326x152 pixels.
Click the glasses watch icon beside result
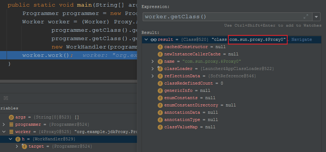point(153,40)
